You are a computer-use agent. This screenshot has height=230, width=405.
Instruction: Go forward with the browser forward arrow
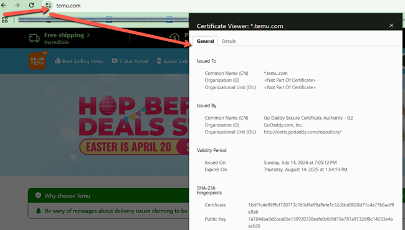(x=17, y=5)
